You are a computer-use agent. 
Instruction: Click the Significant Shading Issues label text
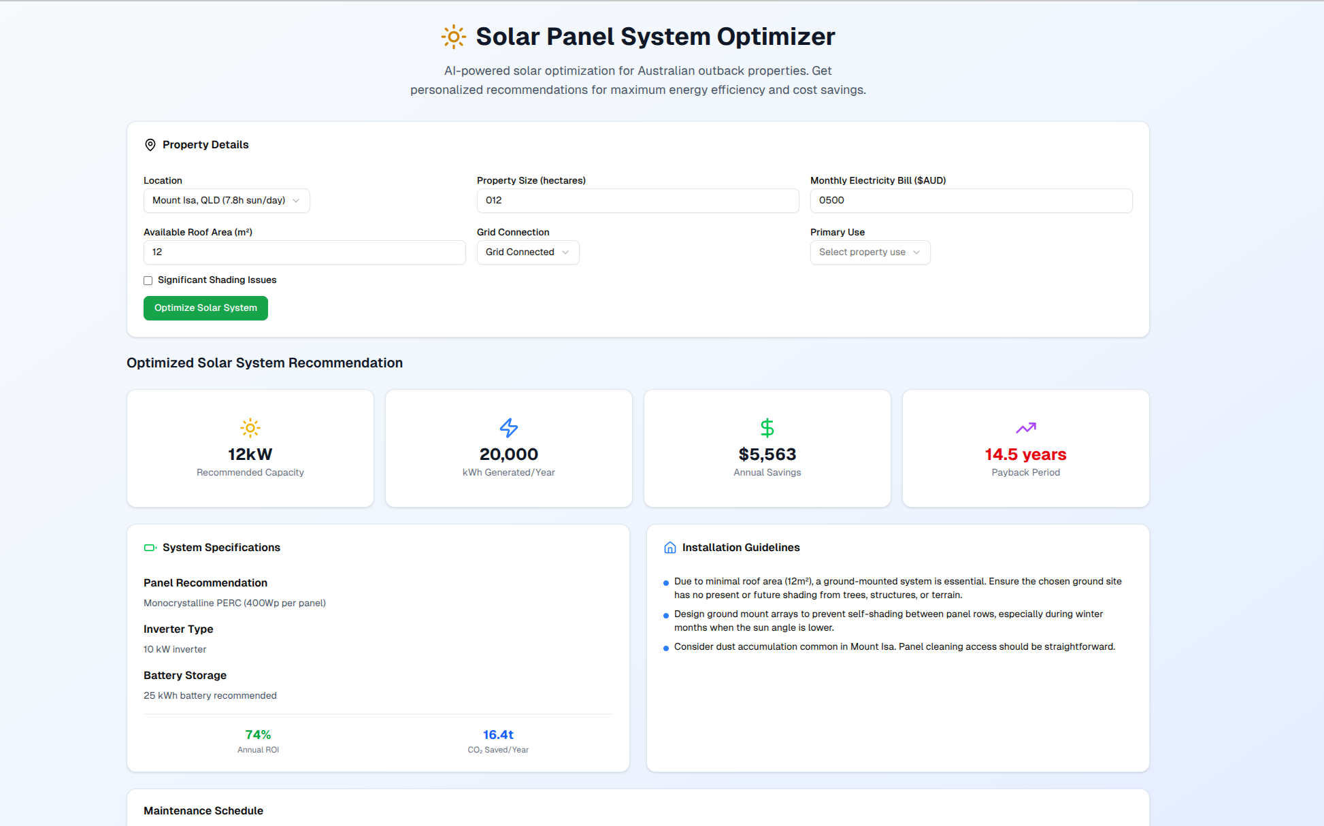coord(217,280)
